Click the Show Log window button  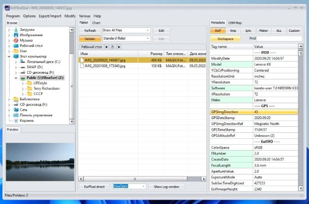tap(167, 186)
